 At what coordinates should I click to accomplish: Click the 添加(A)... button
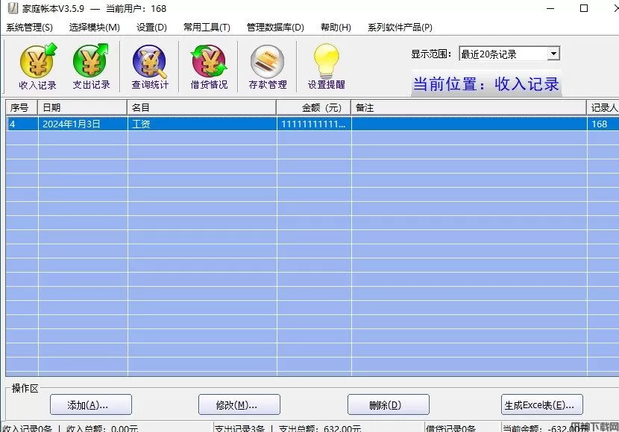(x=91, y=405)
